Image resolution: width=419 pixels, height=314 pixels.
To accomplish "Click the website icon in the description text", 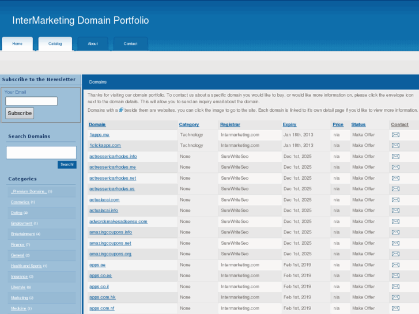I will tap(121, 109).
